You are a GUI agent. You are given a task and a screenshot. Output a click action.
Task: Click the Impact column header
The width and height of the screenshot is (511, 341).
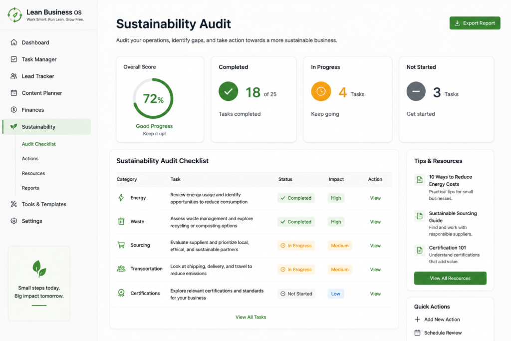click(336, 179)
